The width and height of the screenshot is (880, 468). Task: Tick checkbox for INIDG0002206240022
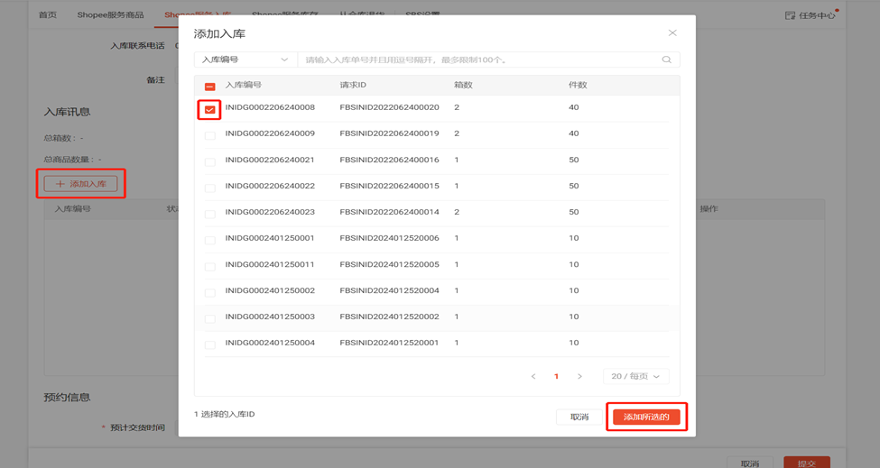tap(209, 188)
